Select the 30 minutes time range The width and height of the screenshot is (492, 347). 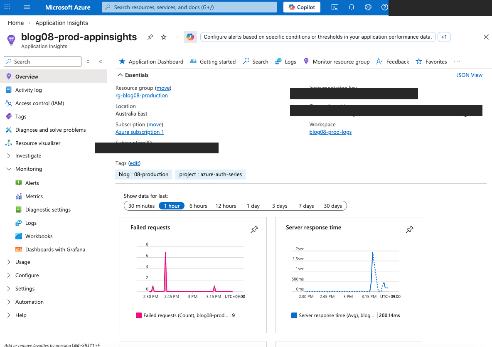pos(142,206)
